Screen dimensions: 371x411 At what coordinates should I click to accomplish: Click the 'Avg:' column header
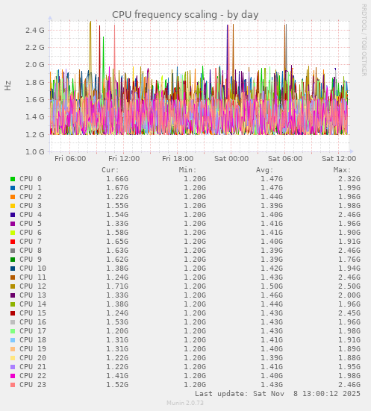pos(265,170)
